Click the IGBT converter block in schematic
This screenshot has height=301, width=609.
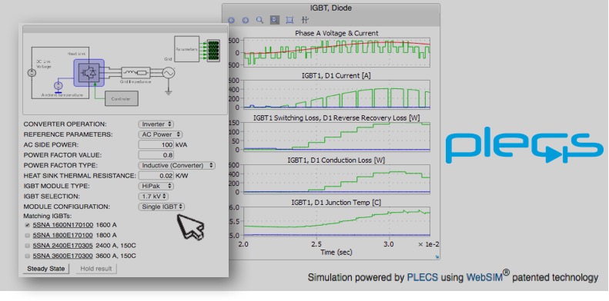point(89,73)
